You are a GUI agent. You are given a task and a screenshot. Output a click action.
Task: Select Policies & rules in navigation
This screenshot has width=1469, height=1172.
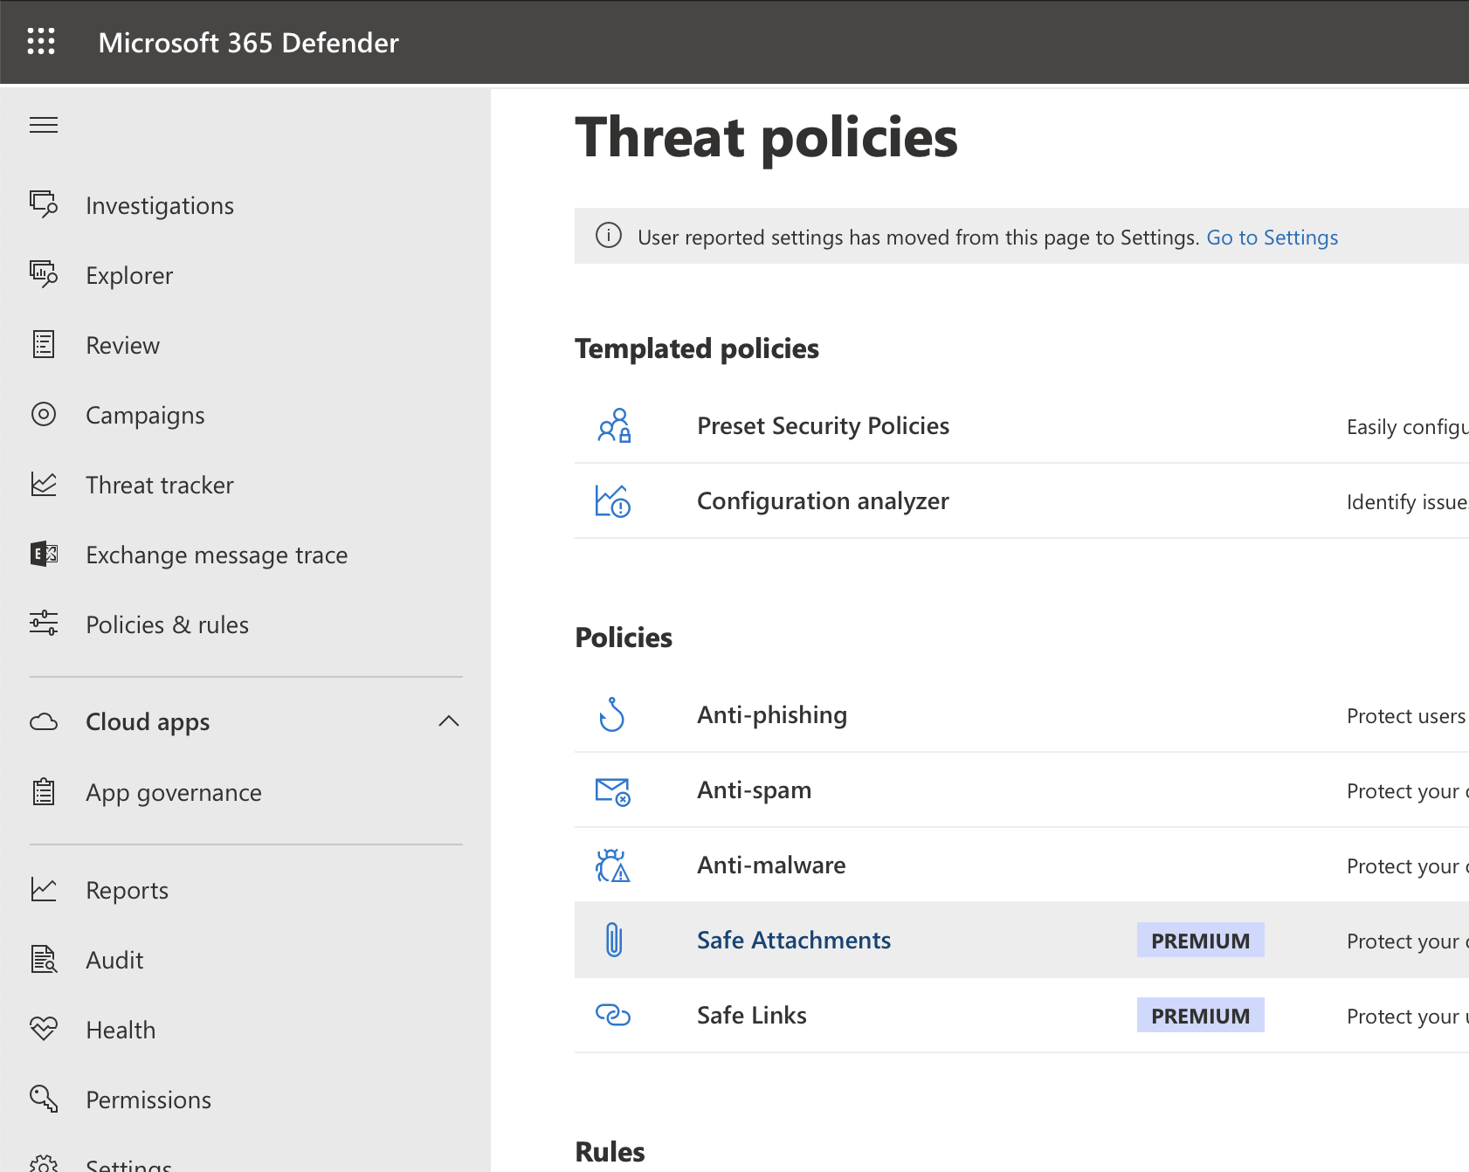(x=167, y=625)
